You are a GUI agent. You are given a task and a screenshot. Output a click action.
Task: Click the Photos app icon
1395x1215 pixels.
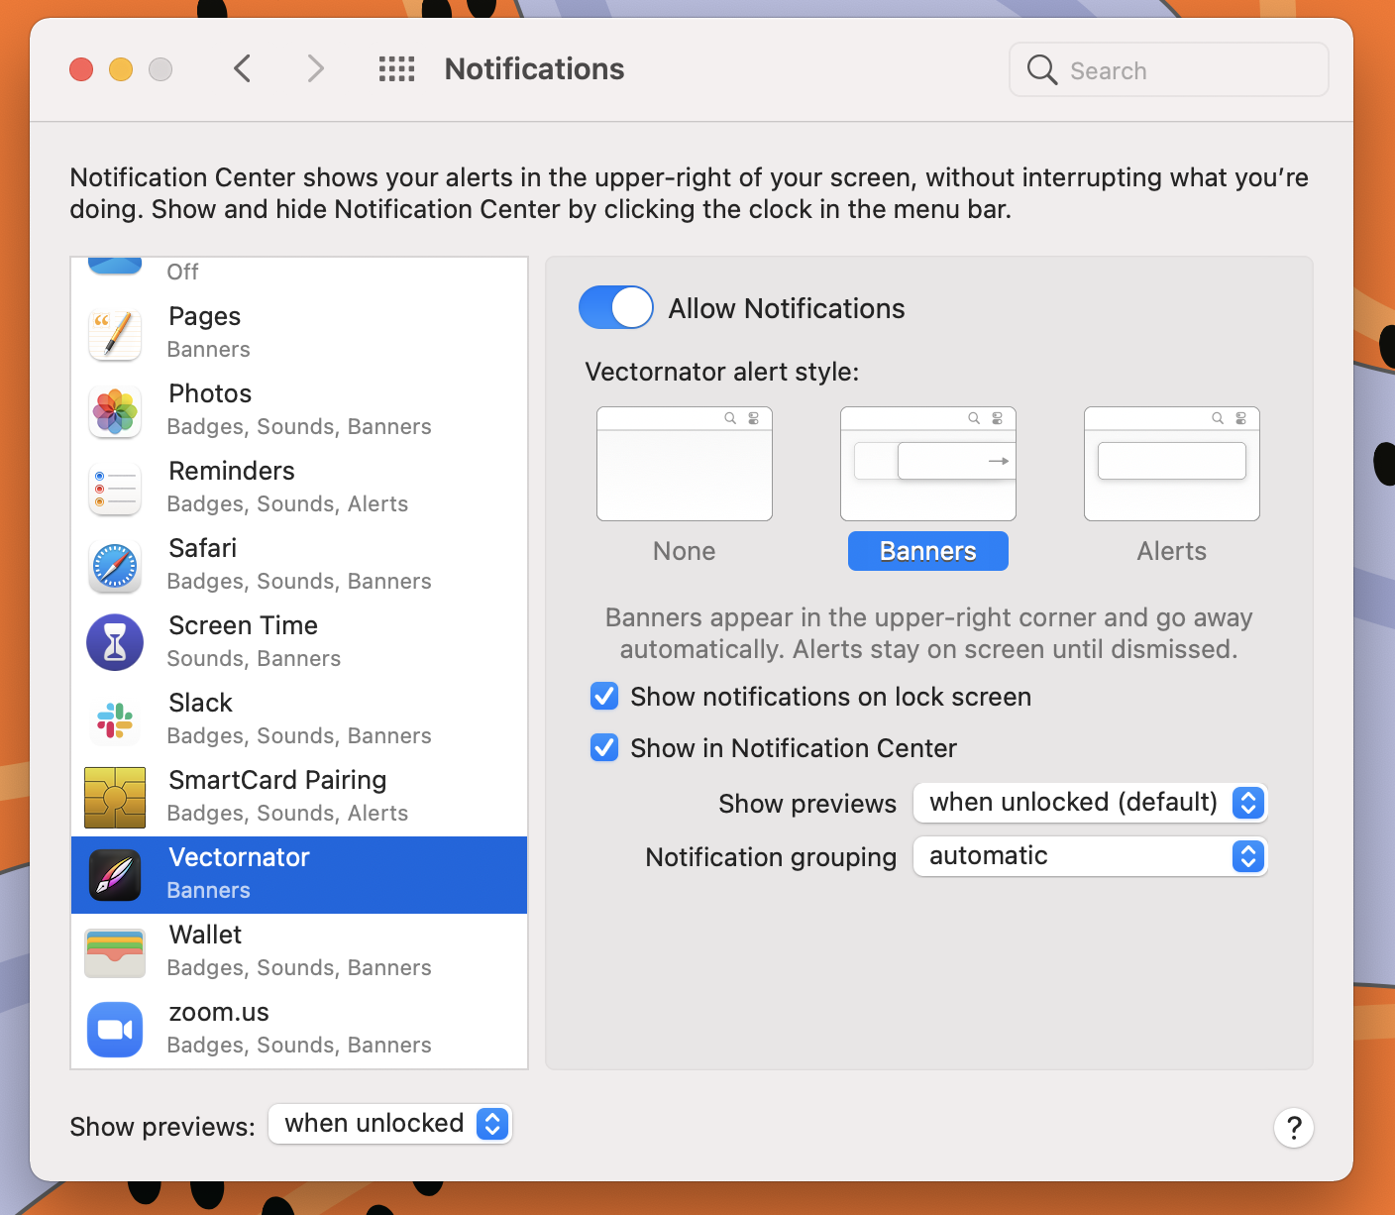(x=115, y=411)
